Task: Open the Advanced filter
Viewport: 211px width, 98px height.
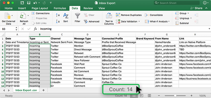Action: click(91, 21)
